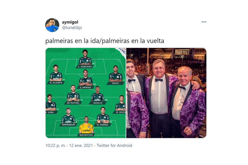Click the Twitter for Android source link
Screen dimensions: 248x165
pyautogui.click(x=114, y=145)
